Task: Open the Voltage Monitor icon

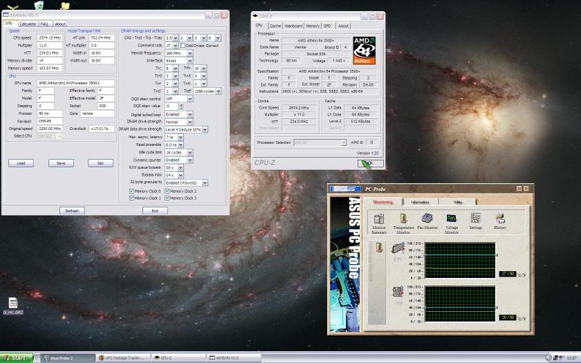Action: pos(451,223)
